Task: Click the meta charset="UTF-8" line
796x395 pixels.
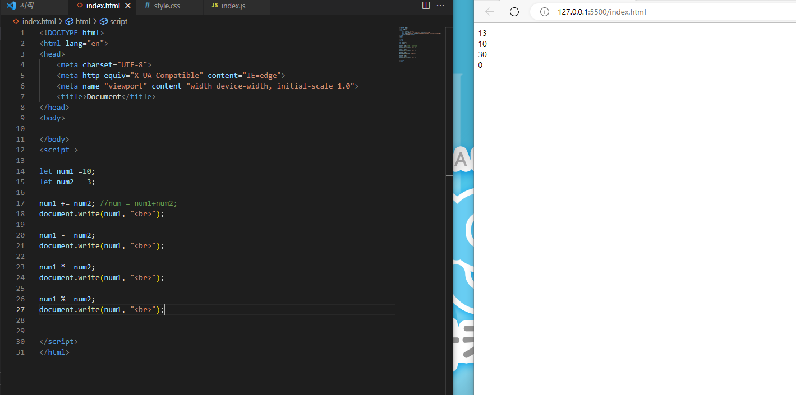Action: (104, 65)
